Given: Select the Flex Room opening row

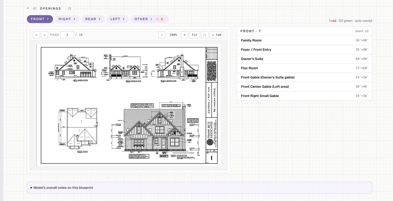Looking at the screenshot, I should [x=305, y=68].
